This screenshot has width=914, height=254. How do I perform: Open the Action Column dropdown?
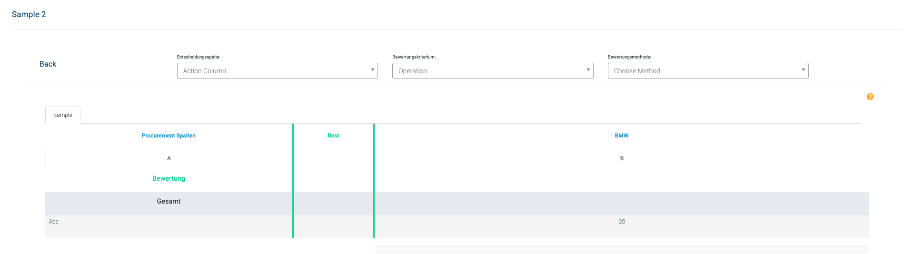tap(277, 71)
